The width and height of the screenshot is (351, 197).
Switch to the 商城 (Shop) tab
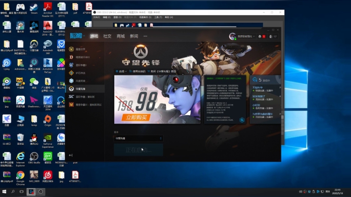coord(121,36)
